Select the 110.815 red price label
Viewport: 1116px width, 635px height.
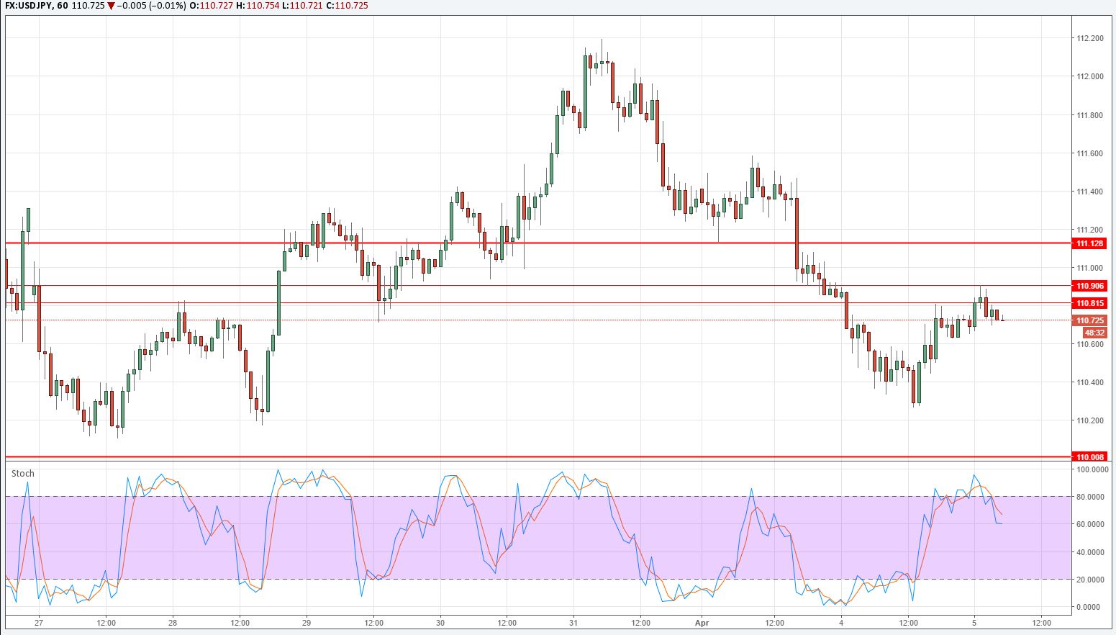[x=1089, y=304]
